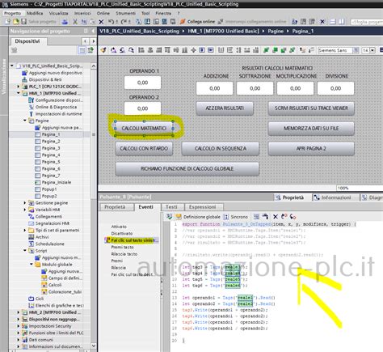Screen dimensions: 383x352
Task: Click the Print icon in main toolbar
Action: click(65, 22)
